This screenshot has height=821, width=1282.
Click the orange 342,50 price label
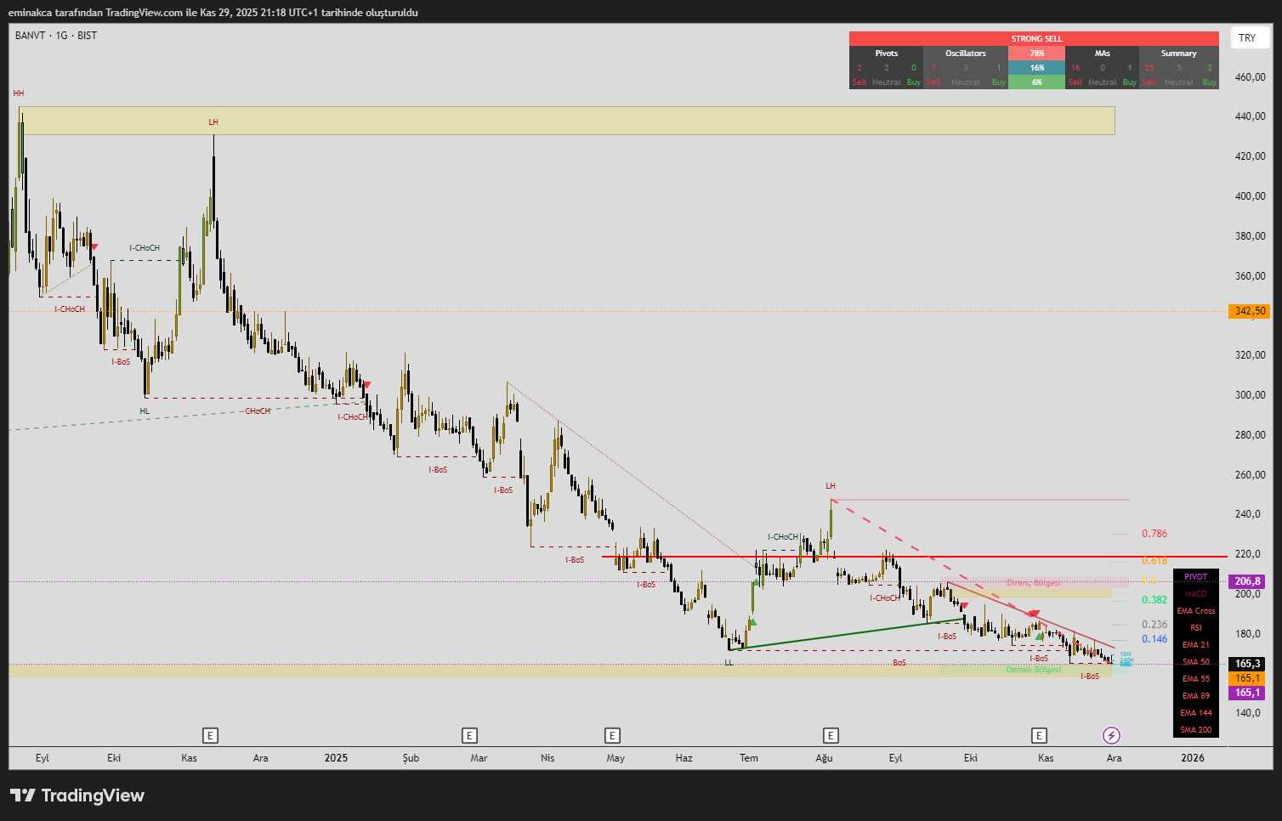click(x=1250, y=311)
